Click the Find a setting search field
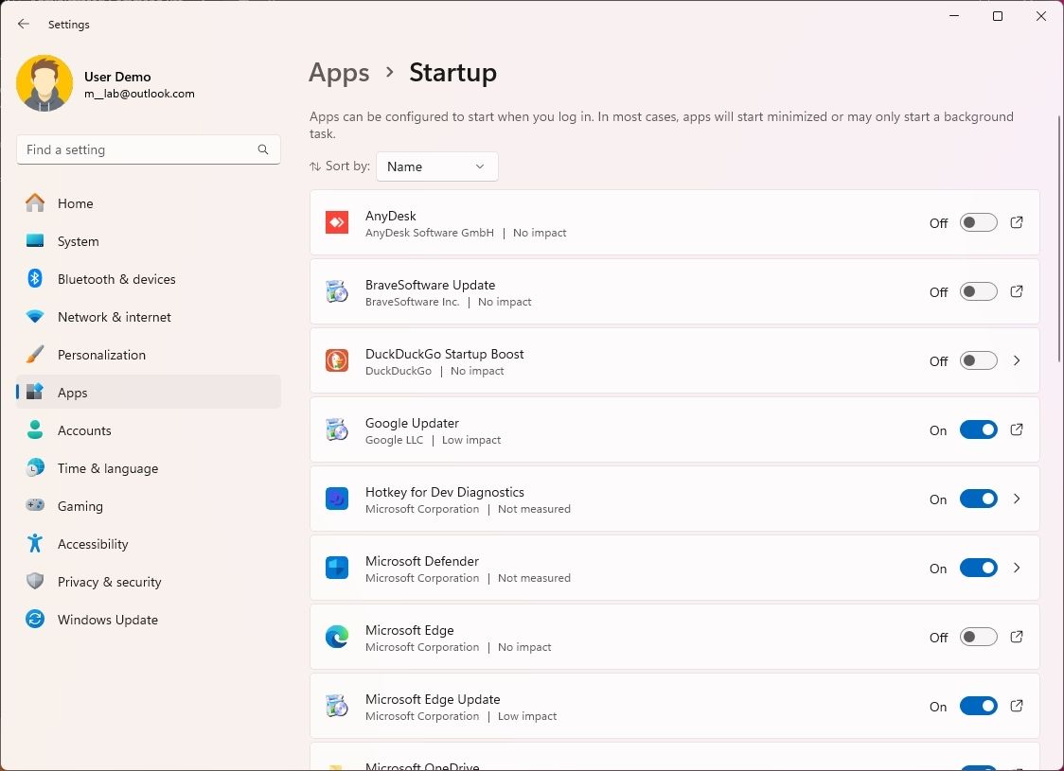Screen dimensions: 1064x771 (x=137, y=149)
